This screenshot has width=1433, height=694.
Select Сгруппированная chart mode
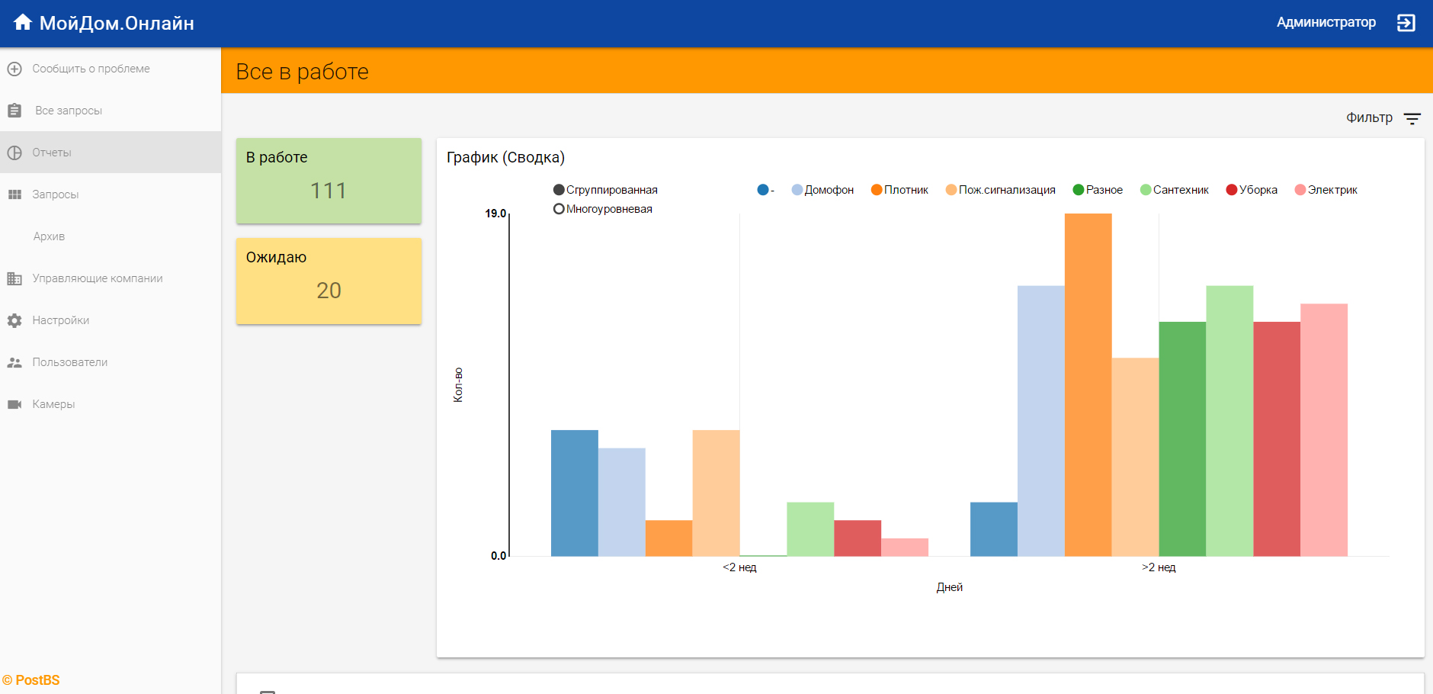pyautogui.click(x=605, y=190)
